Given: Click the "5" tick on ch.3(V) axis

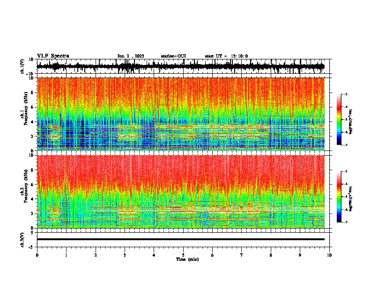Looking at the screenshot, I should [x=32, y=233].
